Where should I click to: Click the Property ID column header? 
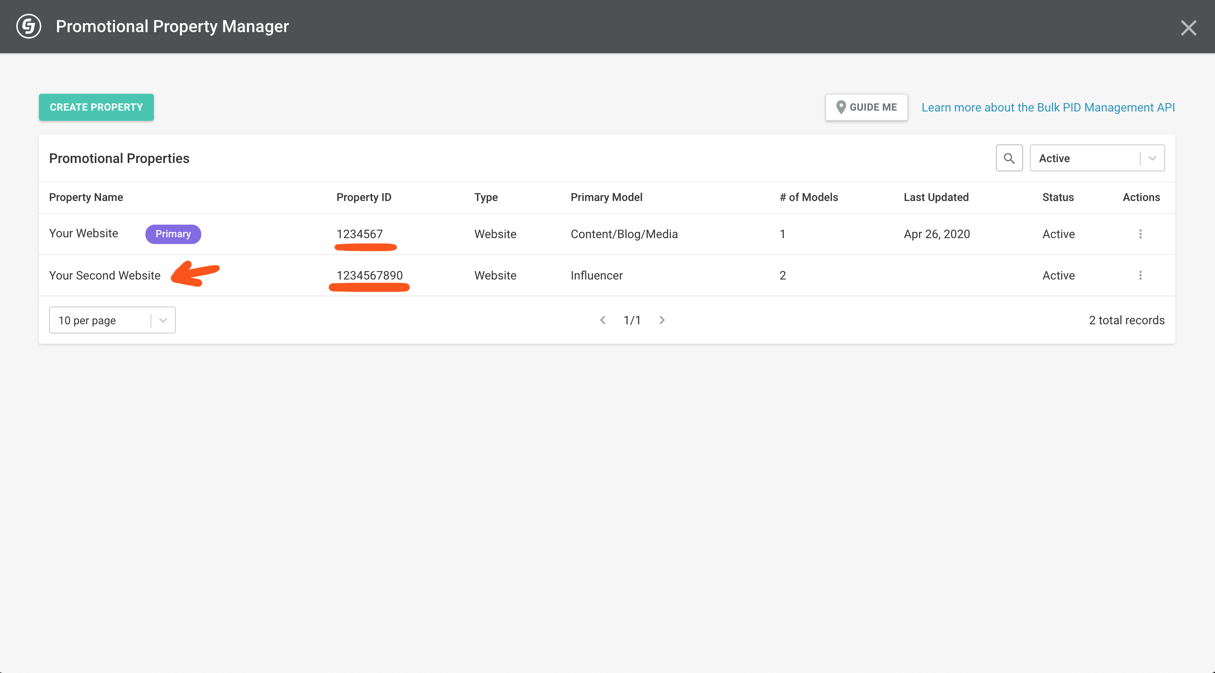coord(364,197)
